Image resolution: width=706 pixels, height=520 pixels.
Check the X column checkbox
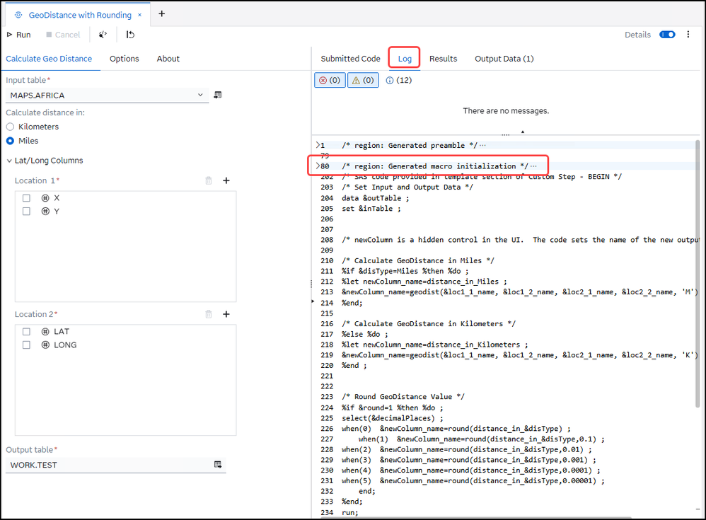coord(26,198)
